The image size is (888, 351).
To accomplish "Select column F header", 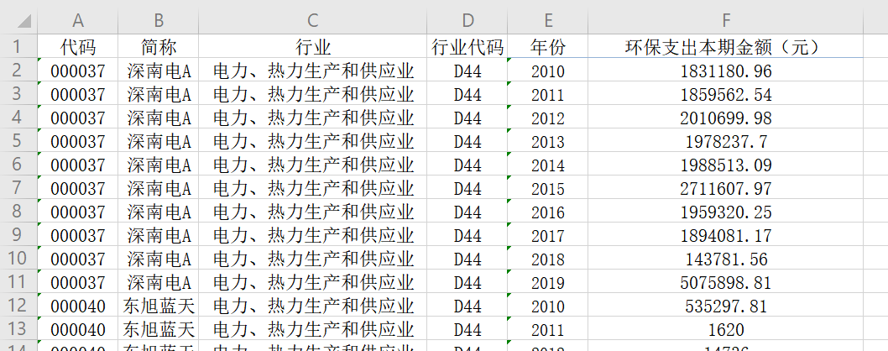I will [725, 20].
